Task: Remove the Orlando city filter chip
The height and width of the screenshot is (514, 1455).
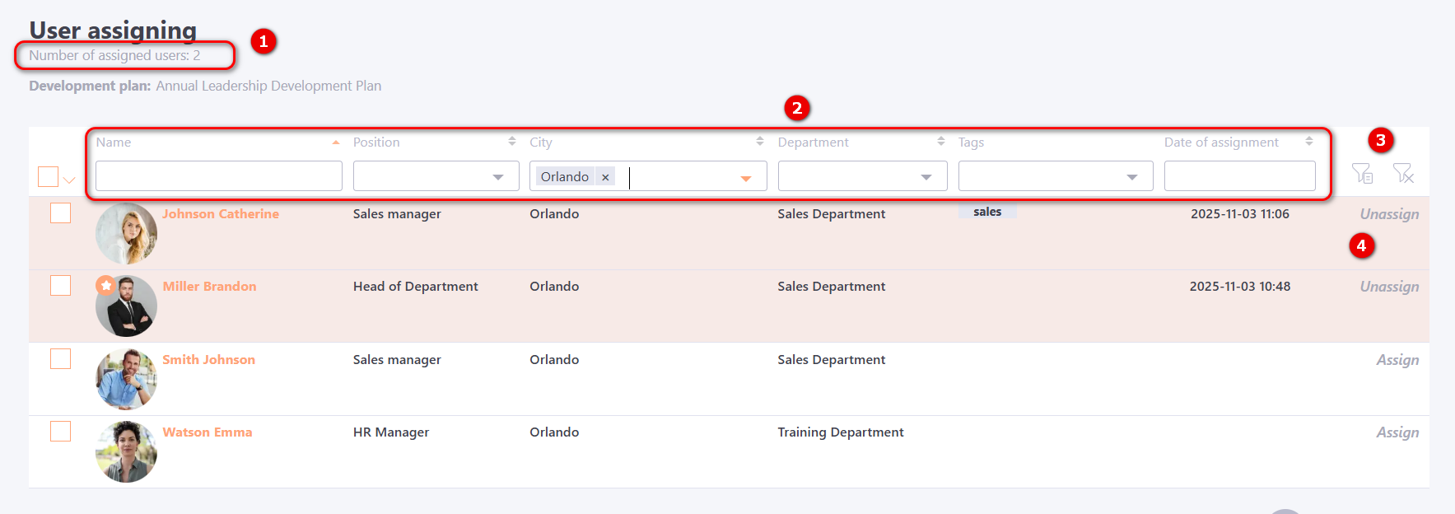Action: click(605, 177)
